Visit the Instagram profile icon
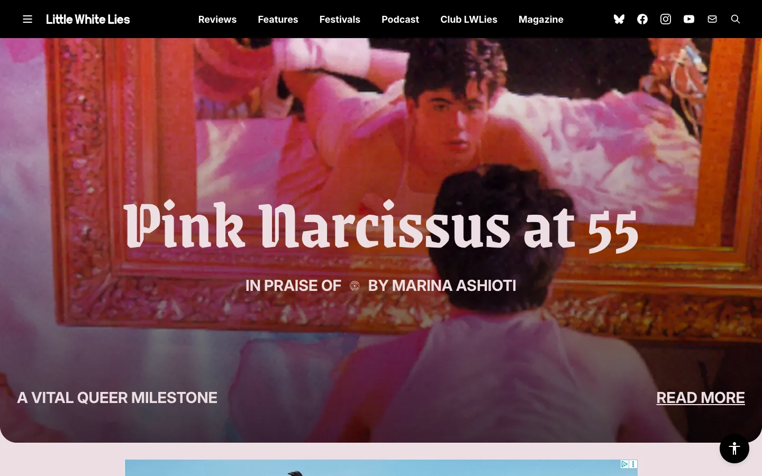762x476 pixels. tap(666, 19)
